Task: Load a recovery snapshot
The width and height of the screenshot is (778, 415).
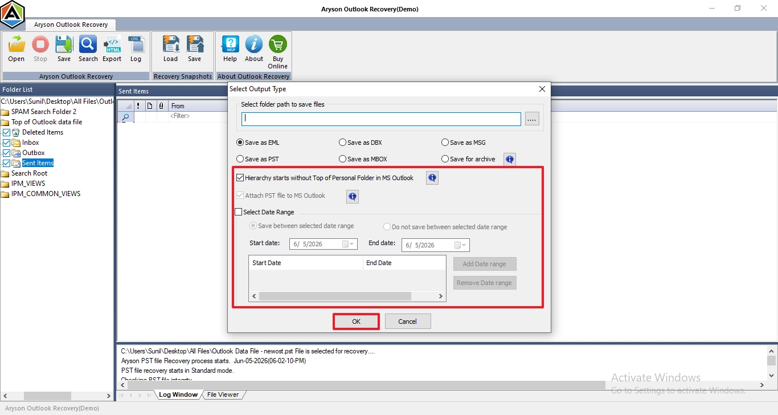Action: (x=171, y=49)
